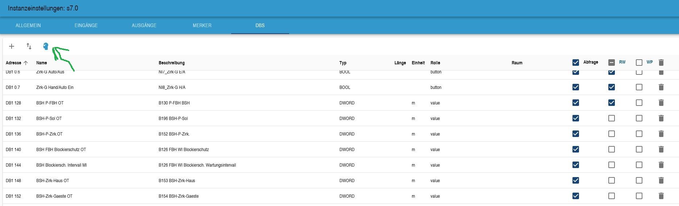Enable WP for DB1 0.7
The image size is (679, 206).
point(639,87)
